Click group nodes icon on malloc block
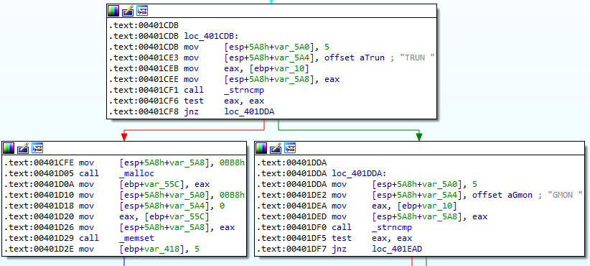This screenshot has width=590, height=266. [37, 148]
